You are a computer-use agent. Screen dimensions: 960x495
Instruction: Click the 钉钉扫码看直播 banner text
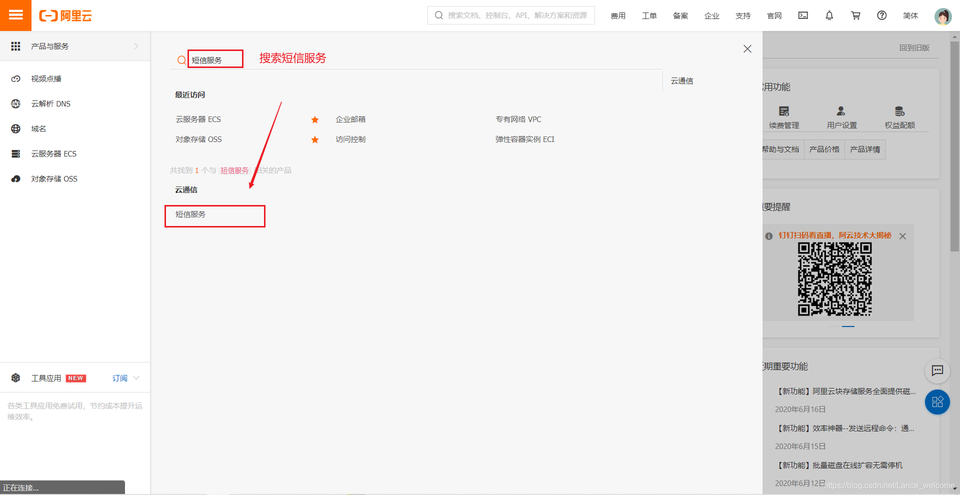pos(834,235)
